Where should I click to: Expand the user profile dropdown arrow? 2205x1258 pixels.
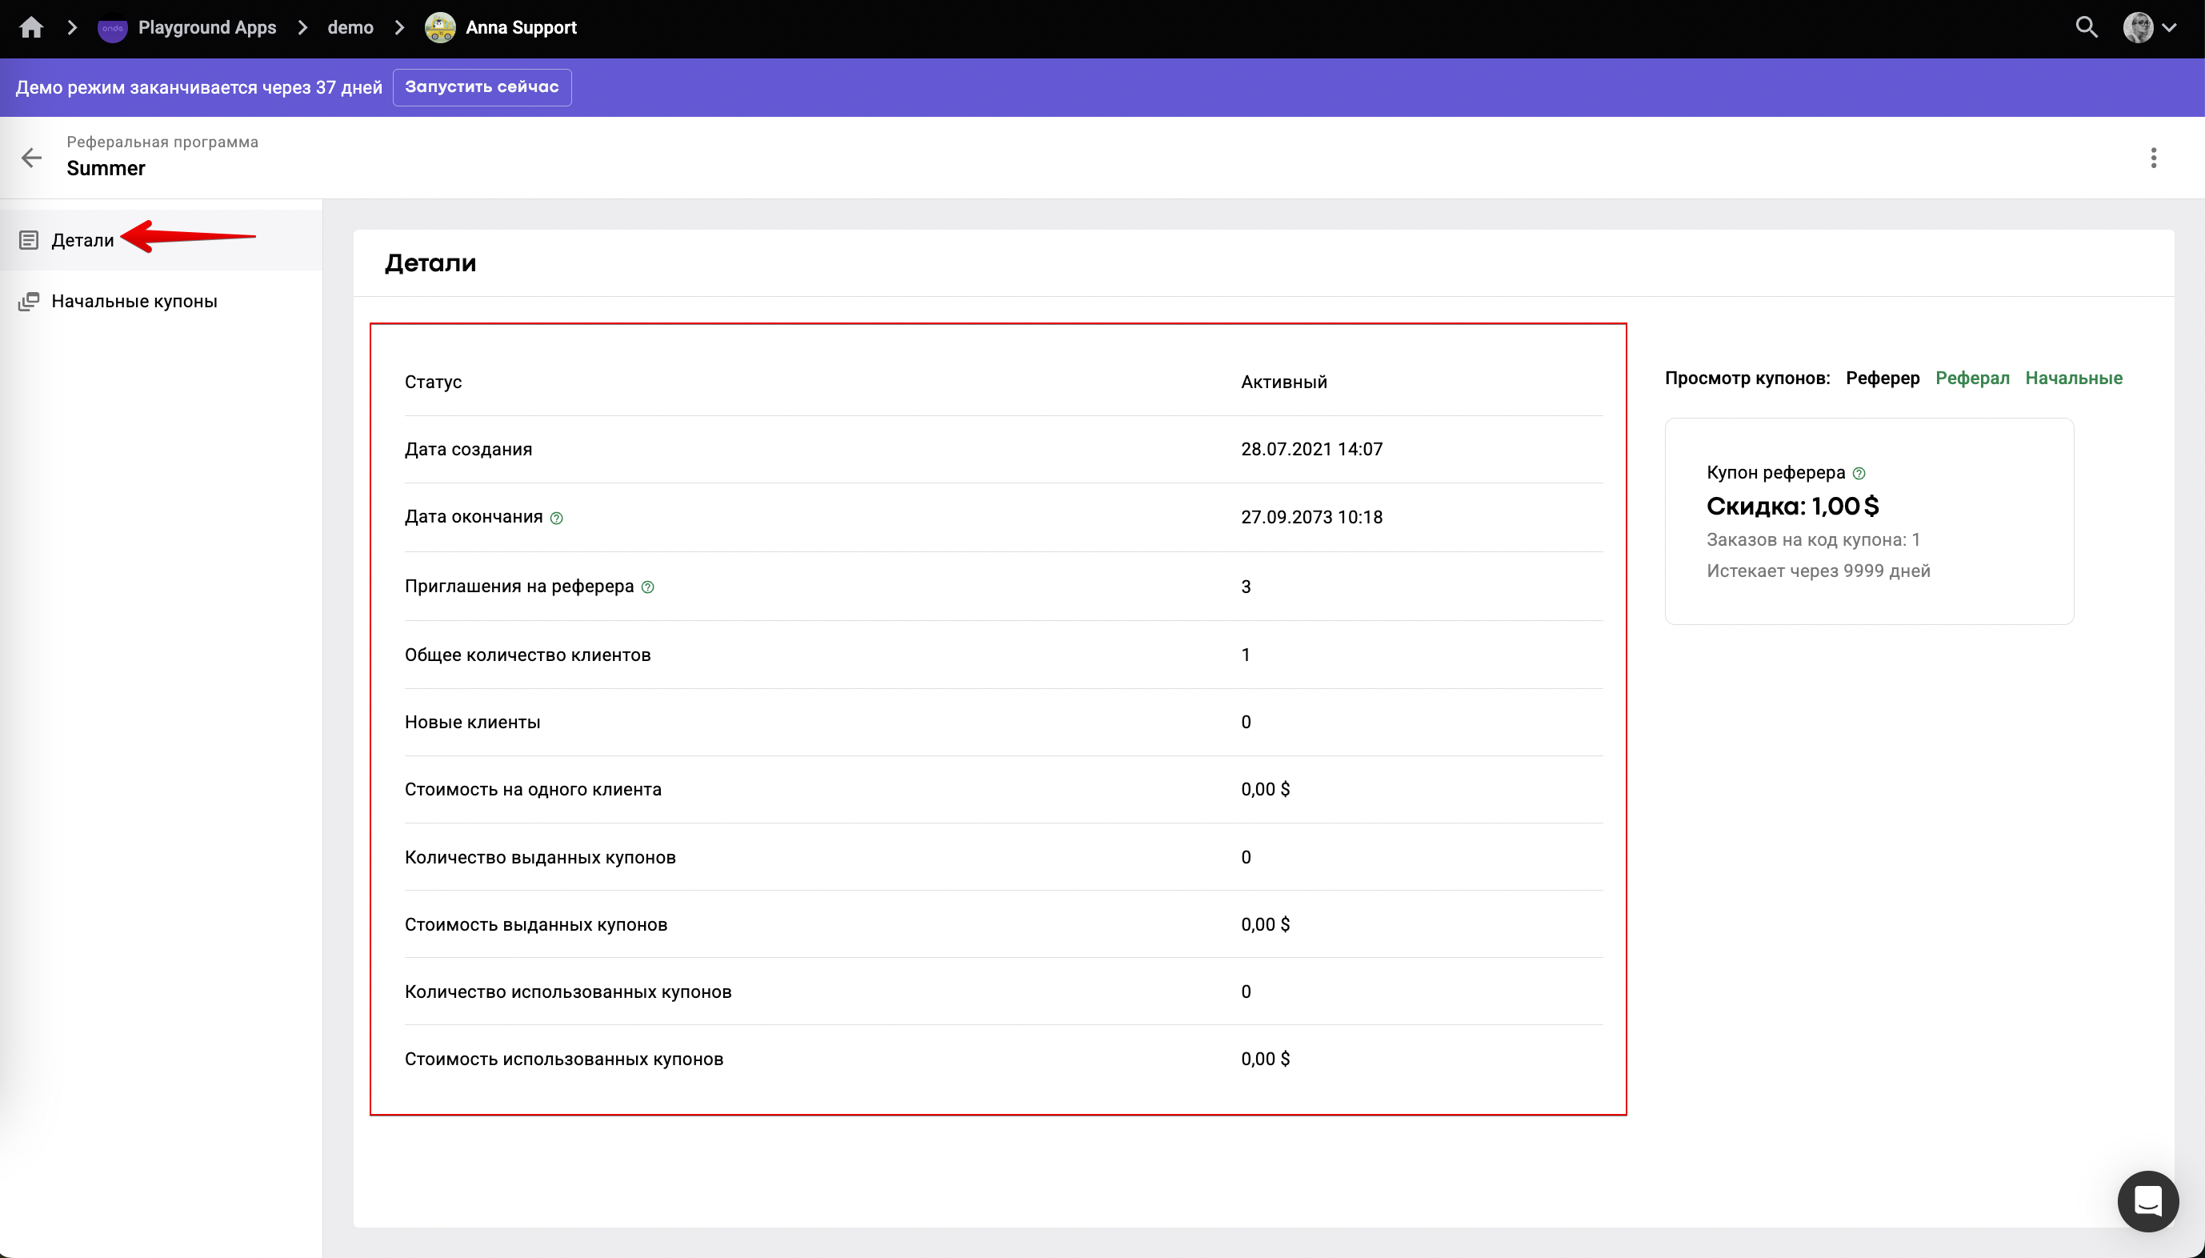(2169, 28)
